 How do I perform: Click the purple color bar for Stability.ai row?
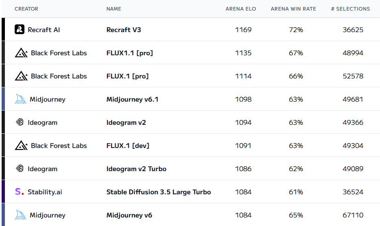[x=3, y=191]
